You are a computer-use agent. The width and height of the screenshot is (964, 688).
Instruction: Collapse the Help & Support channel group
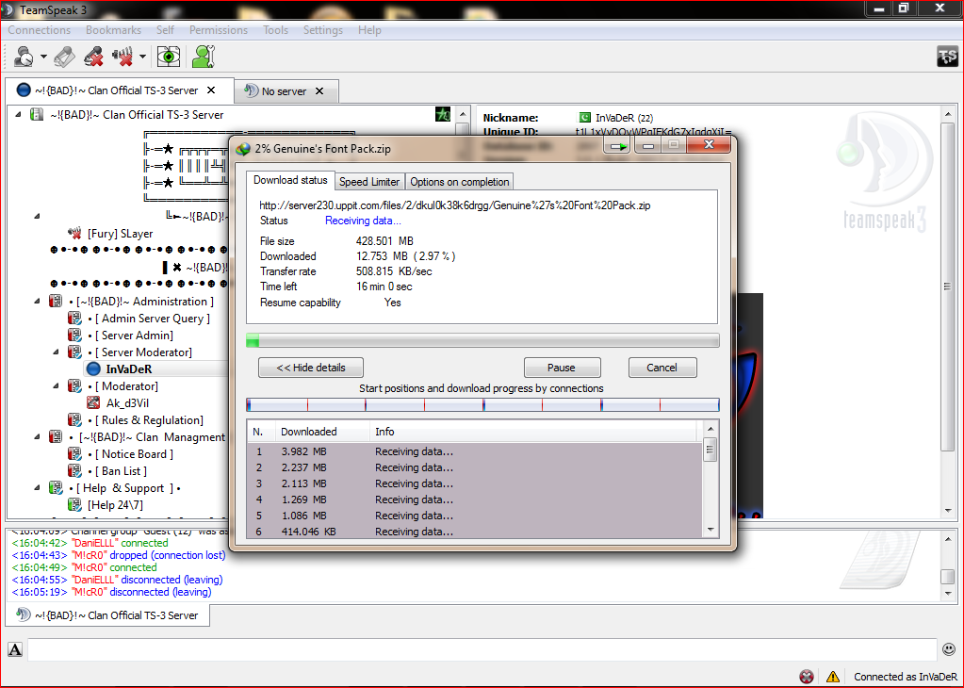click(37, 487)
